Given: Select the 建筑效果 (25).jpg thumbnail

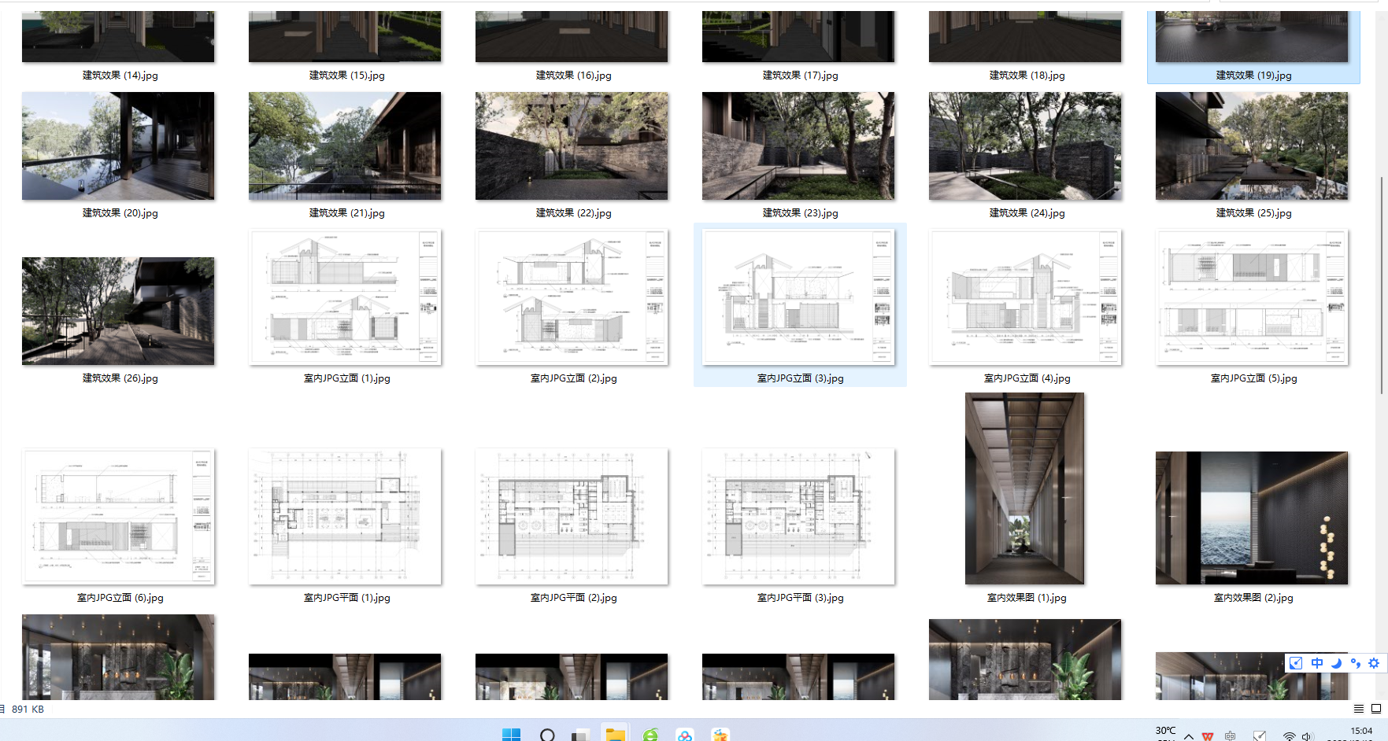Looking at the screenshot, I should click(1252, 146).
